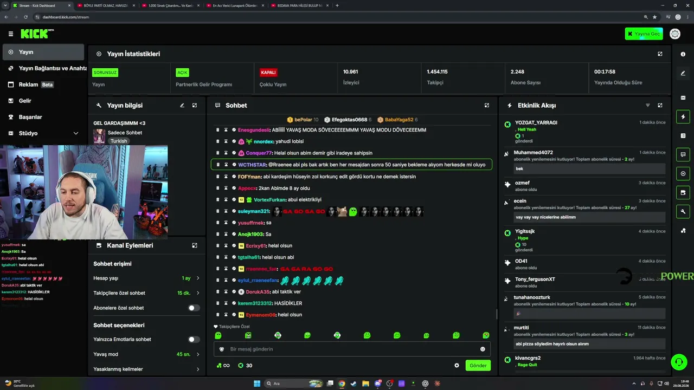694x390 pixels.
Task: Click YOZGAT_YARRAGI in the activity feed
Action: point(536,123)
